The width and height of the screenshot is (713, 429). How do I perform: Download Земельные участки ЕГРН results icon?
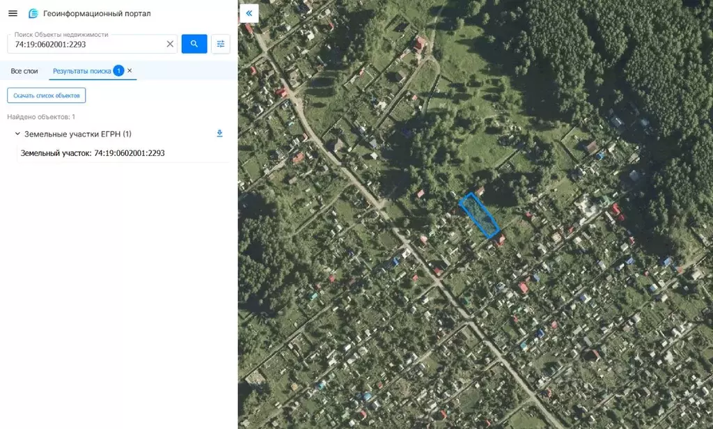(219, 133)
